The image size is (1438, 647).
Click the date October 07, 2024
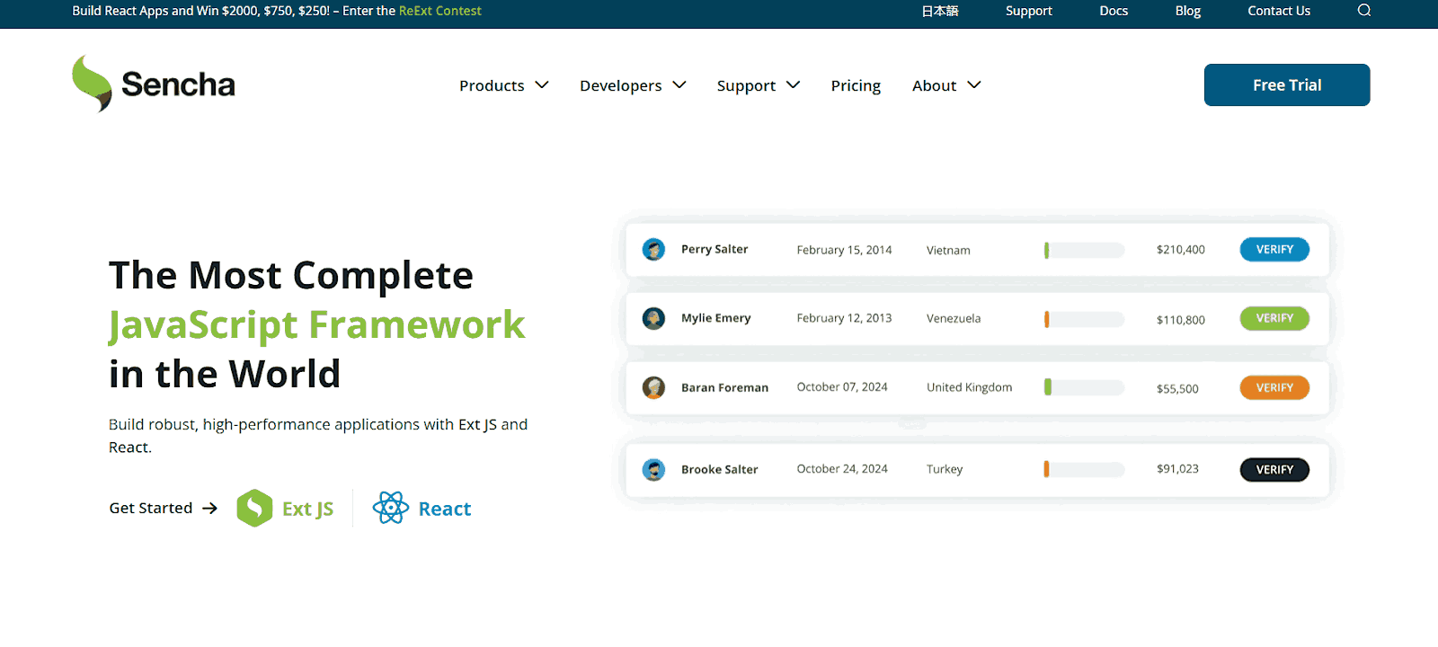click(842, 387)
